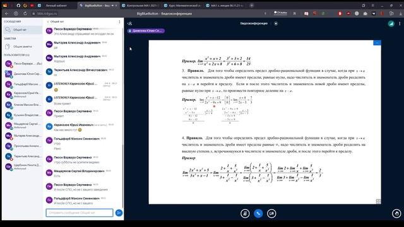Open connection status indicator icon
The width and height of the screenshot is (404, 227).
click(391, 24)
